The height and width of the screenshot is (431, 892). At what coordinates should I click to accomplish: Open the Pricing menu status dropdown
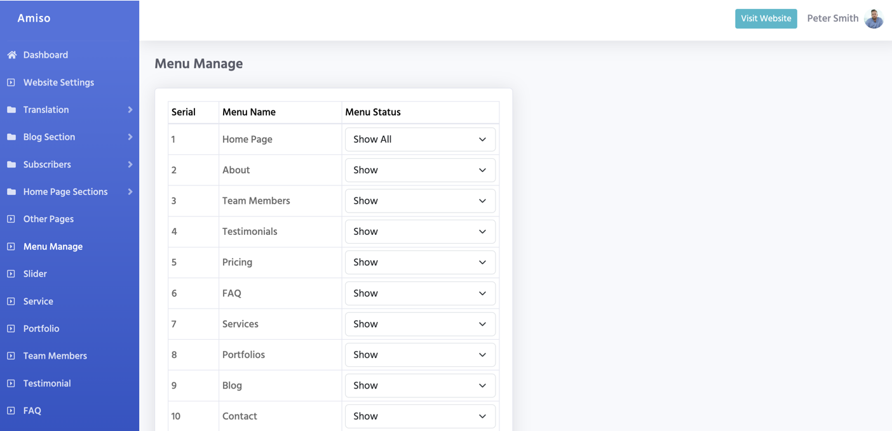tap(420, 262)
